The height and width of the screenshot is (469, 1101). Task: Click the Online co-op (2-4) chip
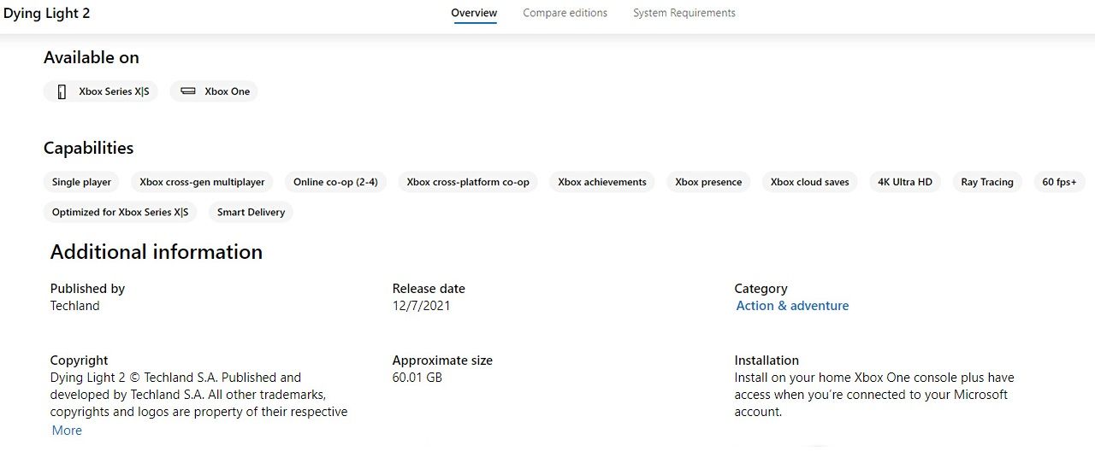[x=335, y=182]
